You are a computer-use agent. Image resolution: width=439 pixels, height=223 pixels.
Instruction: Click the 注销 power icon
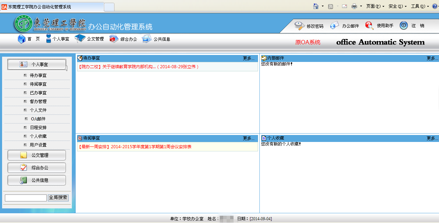point(403,26)
